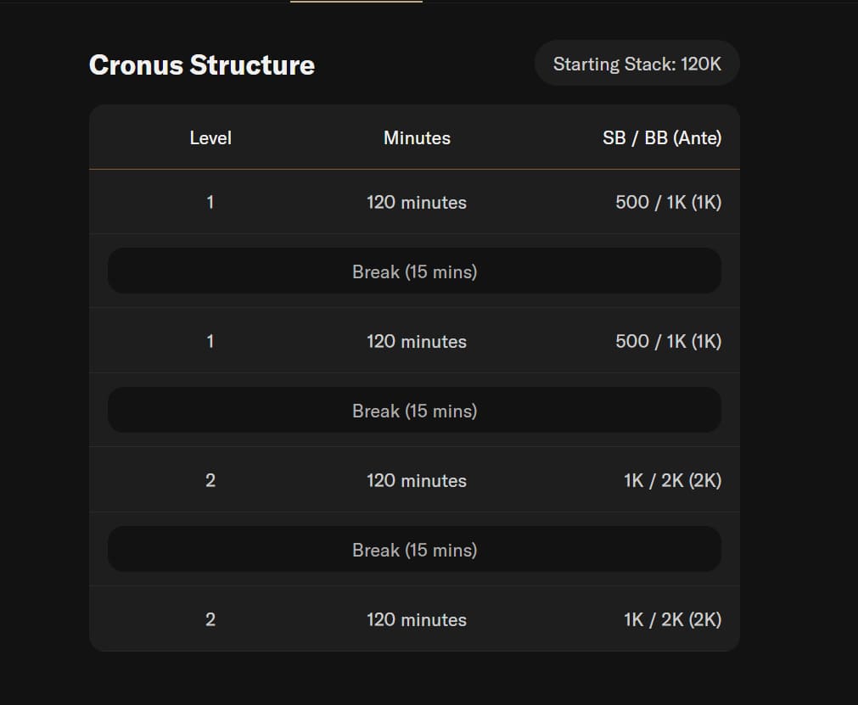Select the level number in the first table row
Viewport: 858px width, 705px height.
tap(210, 202)
